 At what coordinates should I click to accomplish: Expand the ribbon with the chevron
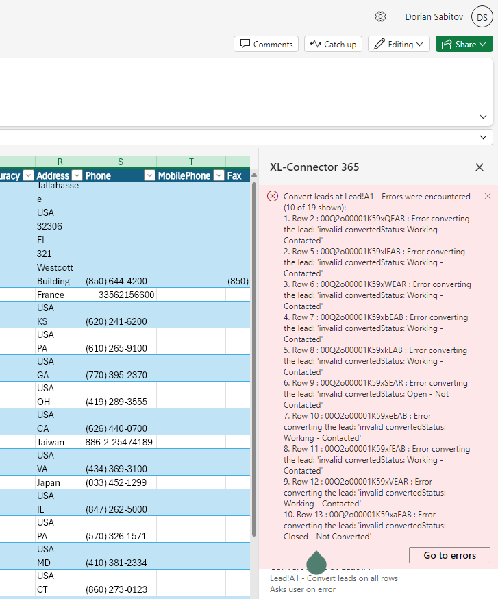484,117
